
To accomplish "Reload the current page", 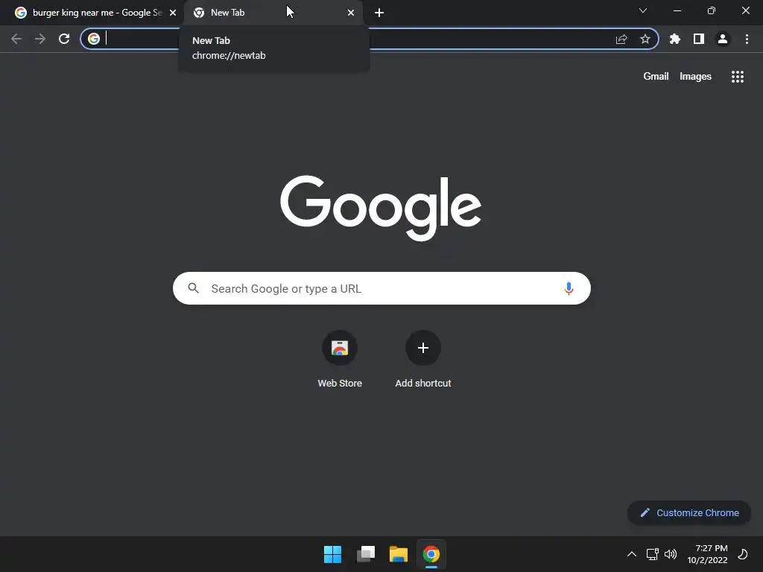I will point(64,39).
